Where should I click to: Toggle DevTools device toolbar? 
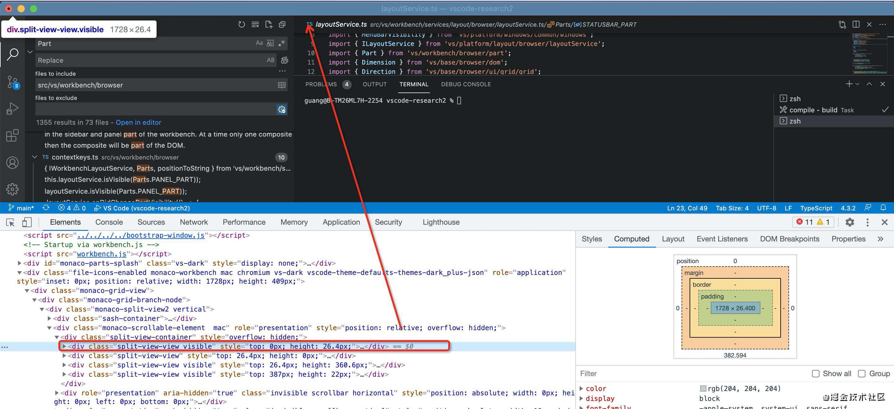click(27, 222)
